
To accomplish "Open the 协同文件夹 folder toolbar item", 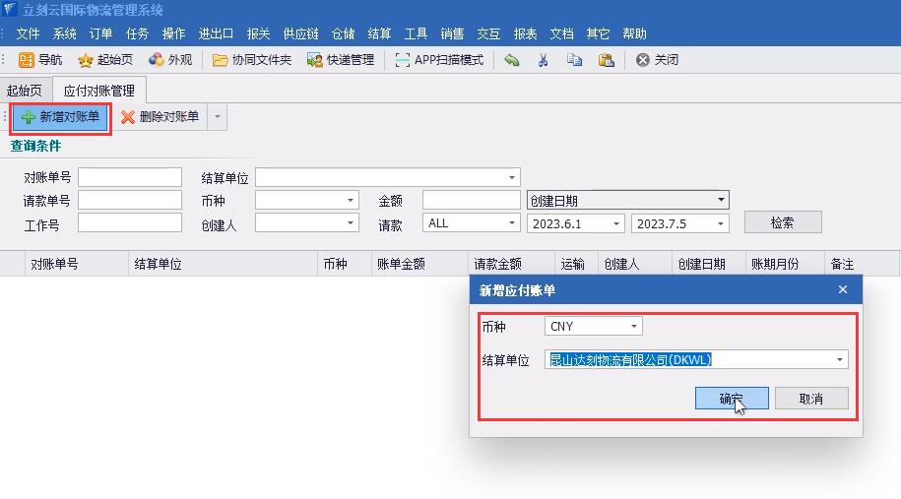I will pyautogui.click(x=252, y=60).
